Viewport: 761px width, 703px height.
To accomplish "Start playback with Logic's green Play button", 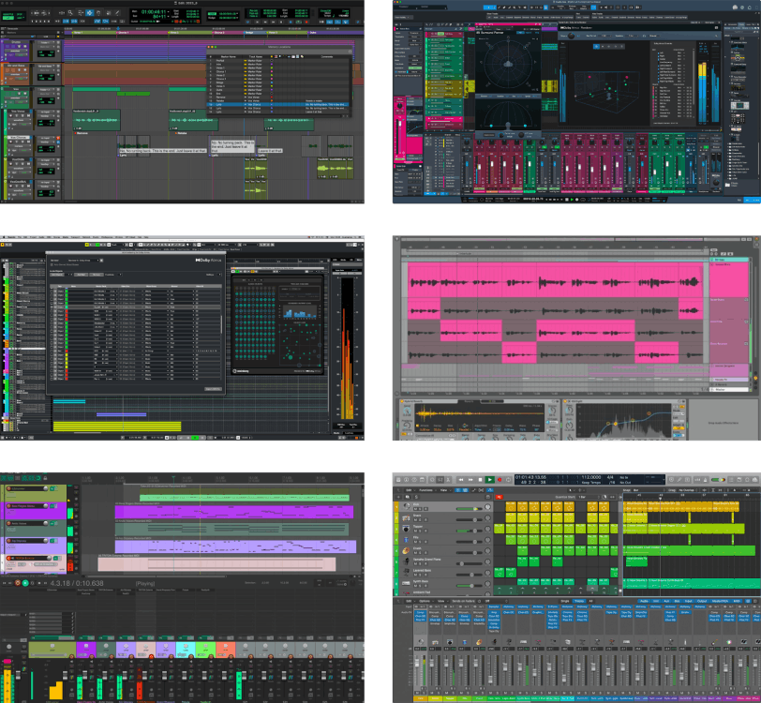I will [490, 480].
